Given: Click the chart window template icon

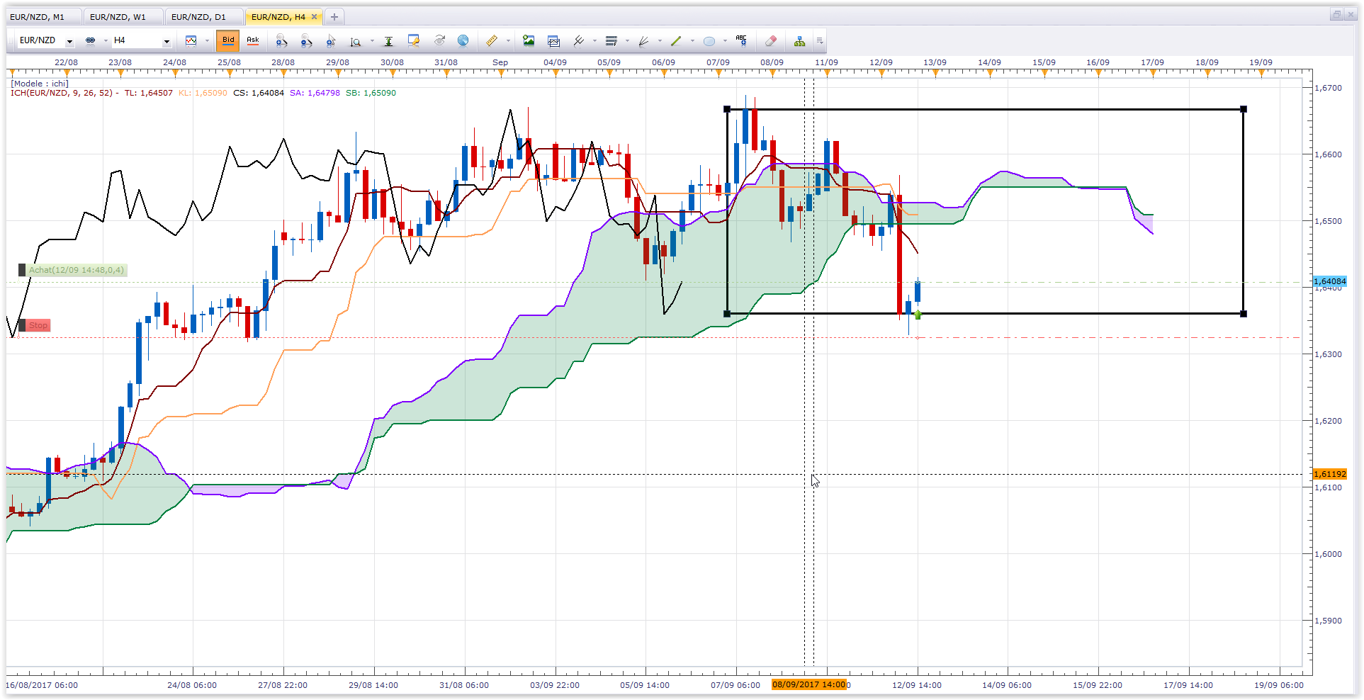Looking at the screenshot, I should point(554,41).
